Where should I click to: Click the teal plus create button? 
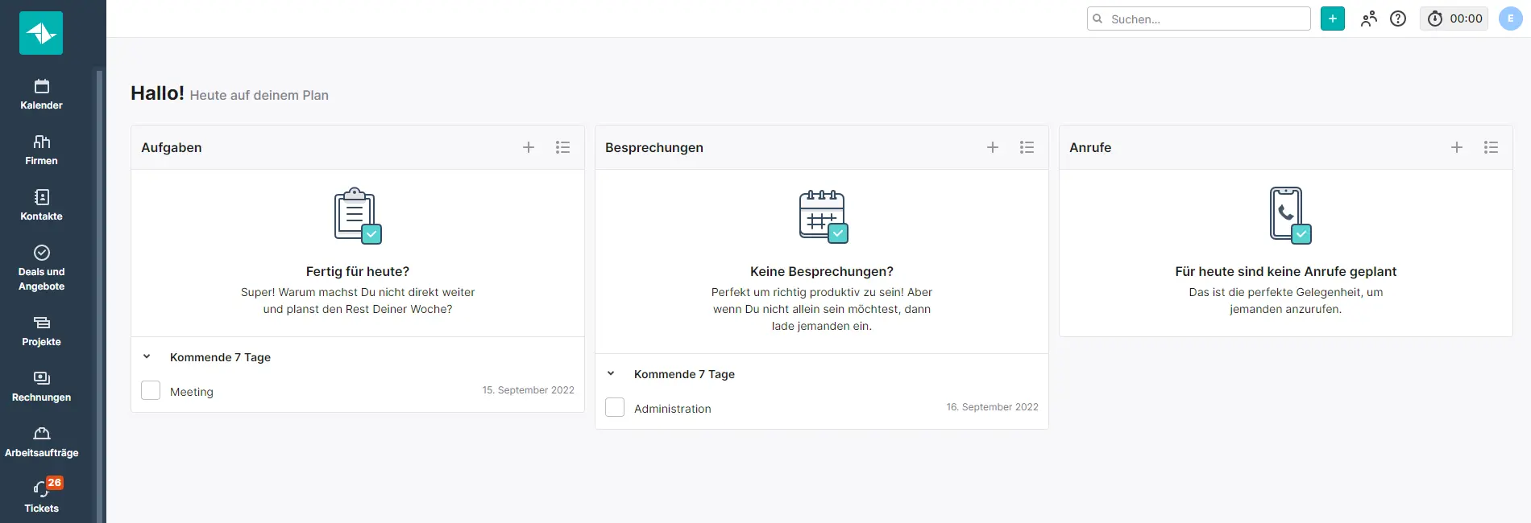1333,19
